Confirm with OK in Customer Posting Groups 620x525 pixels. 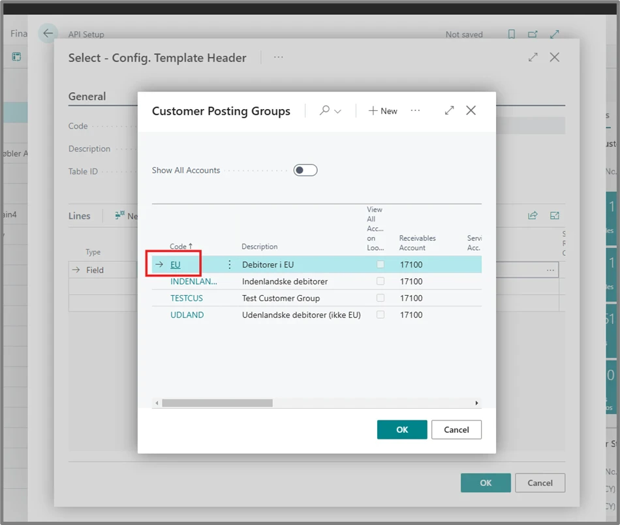coord(402,430)
